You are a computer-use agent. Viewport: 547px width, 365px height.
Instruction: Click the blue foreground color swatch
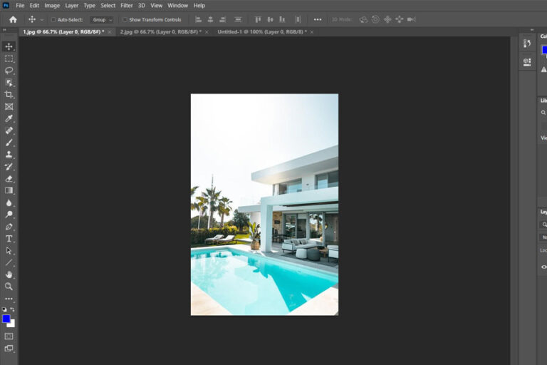click(x=6, y=319)
